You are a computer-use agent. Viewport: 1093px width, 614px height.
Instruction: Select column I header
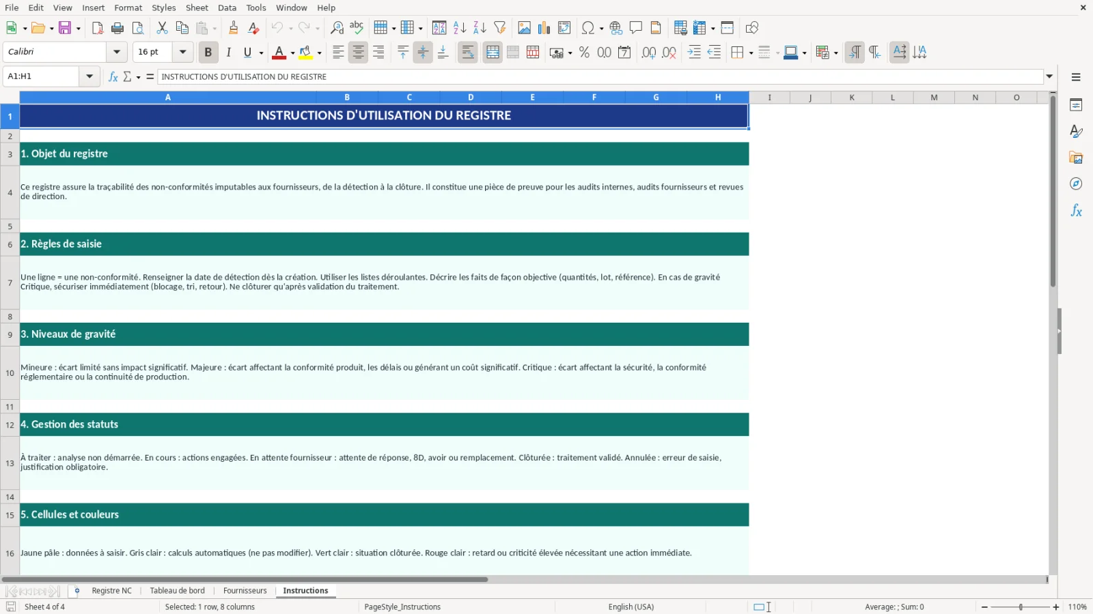pos(769,98)
